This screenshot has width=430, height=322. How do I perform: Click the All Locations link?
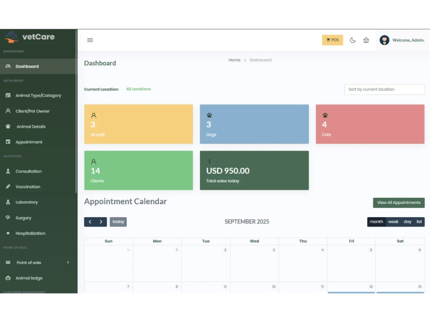[x=138, y=89]
